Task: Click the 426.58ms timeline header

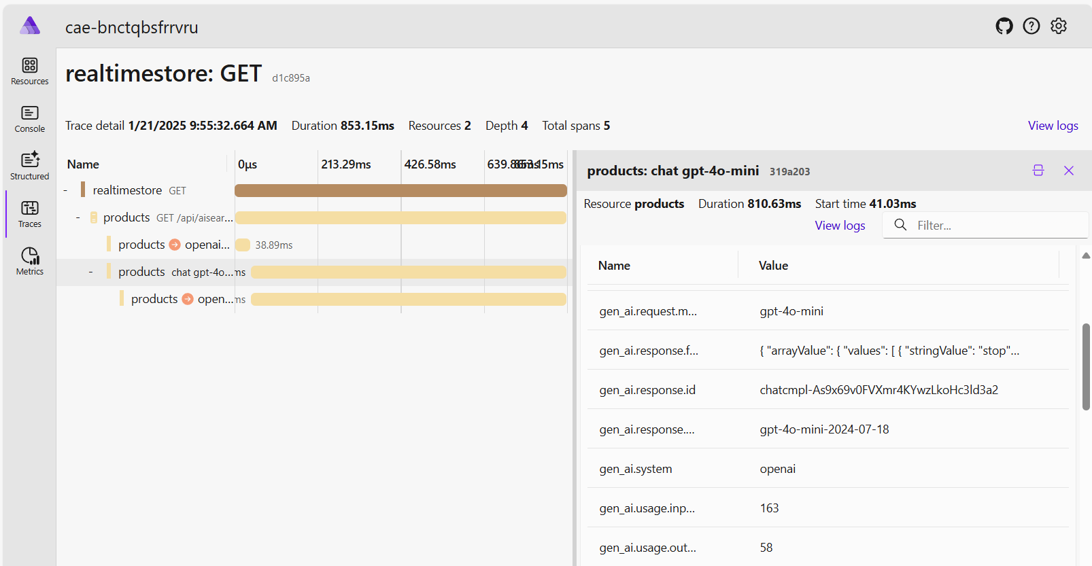Action: tap(430, 164)
